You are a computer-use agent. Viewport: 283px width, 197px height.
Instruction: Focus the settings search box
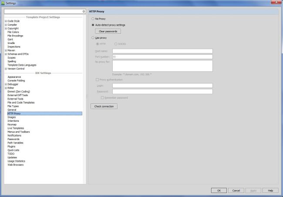point(43,11)
